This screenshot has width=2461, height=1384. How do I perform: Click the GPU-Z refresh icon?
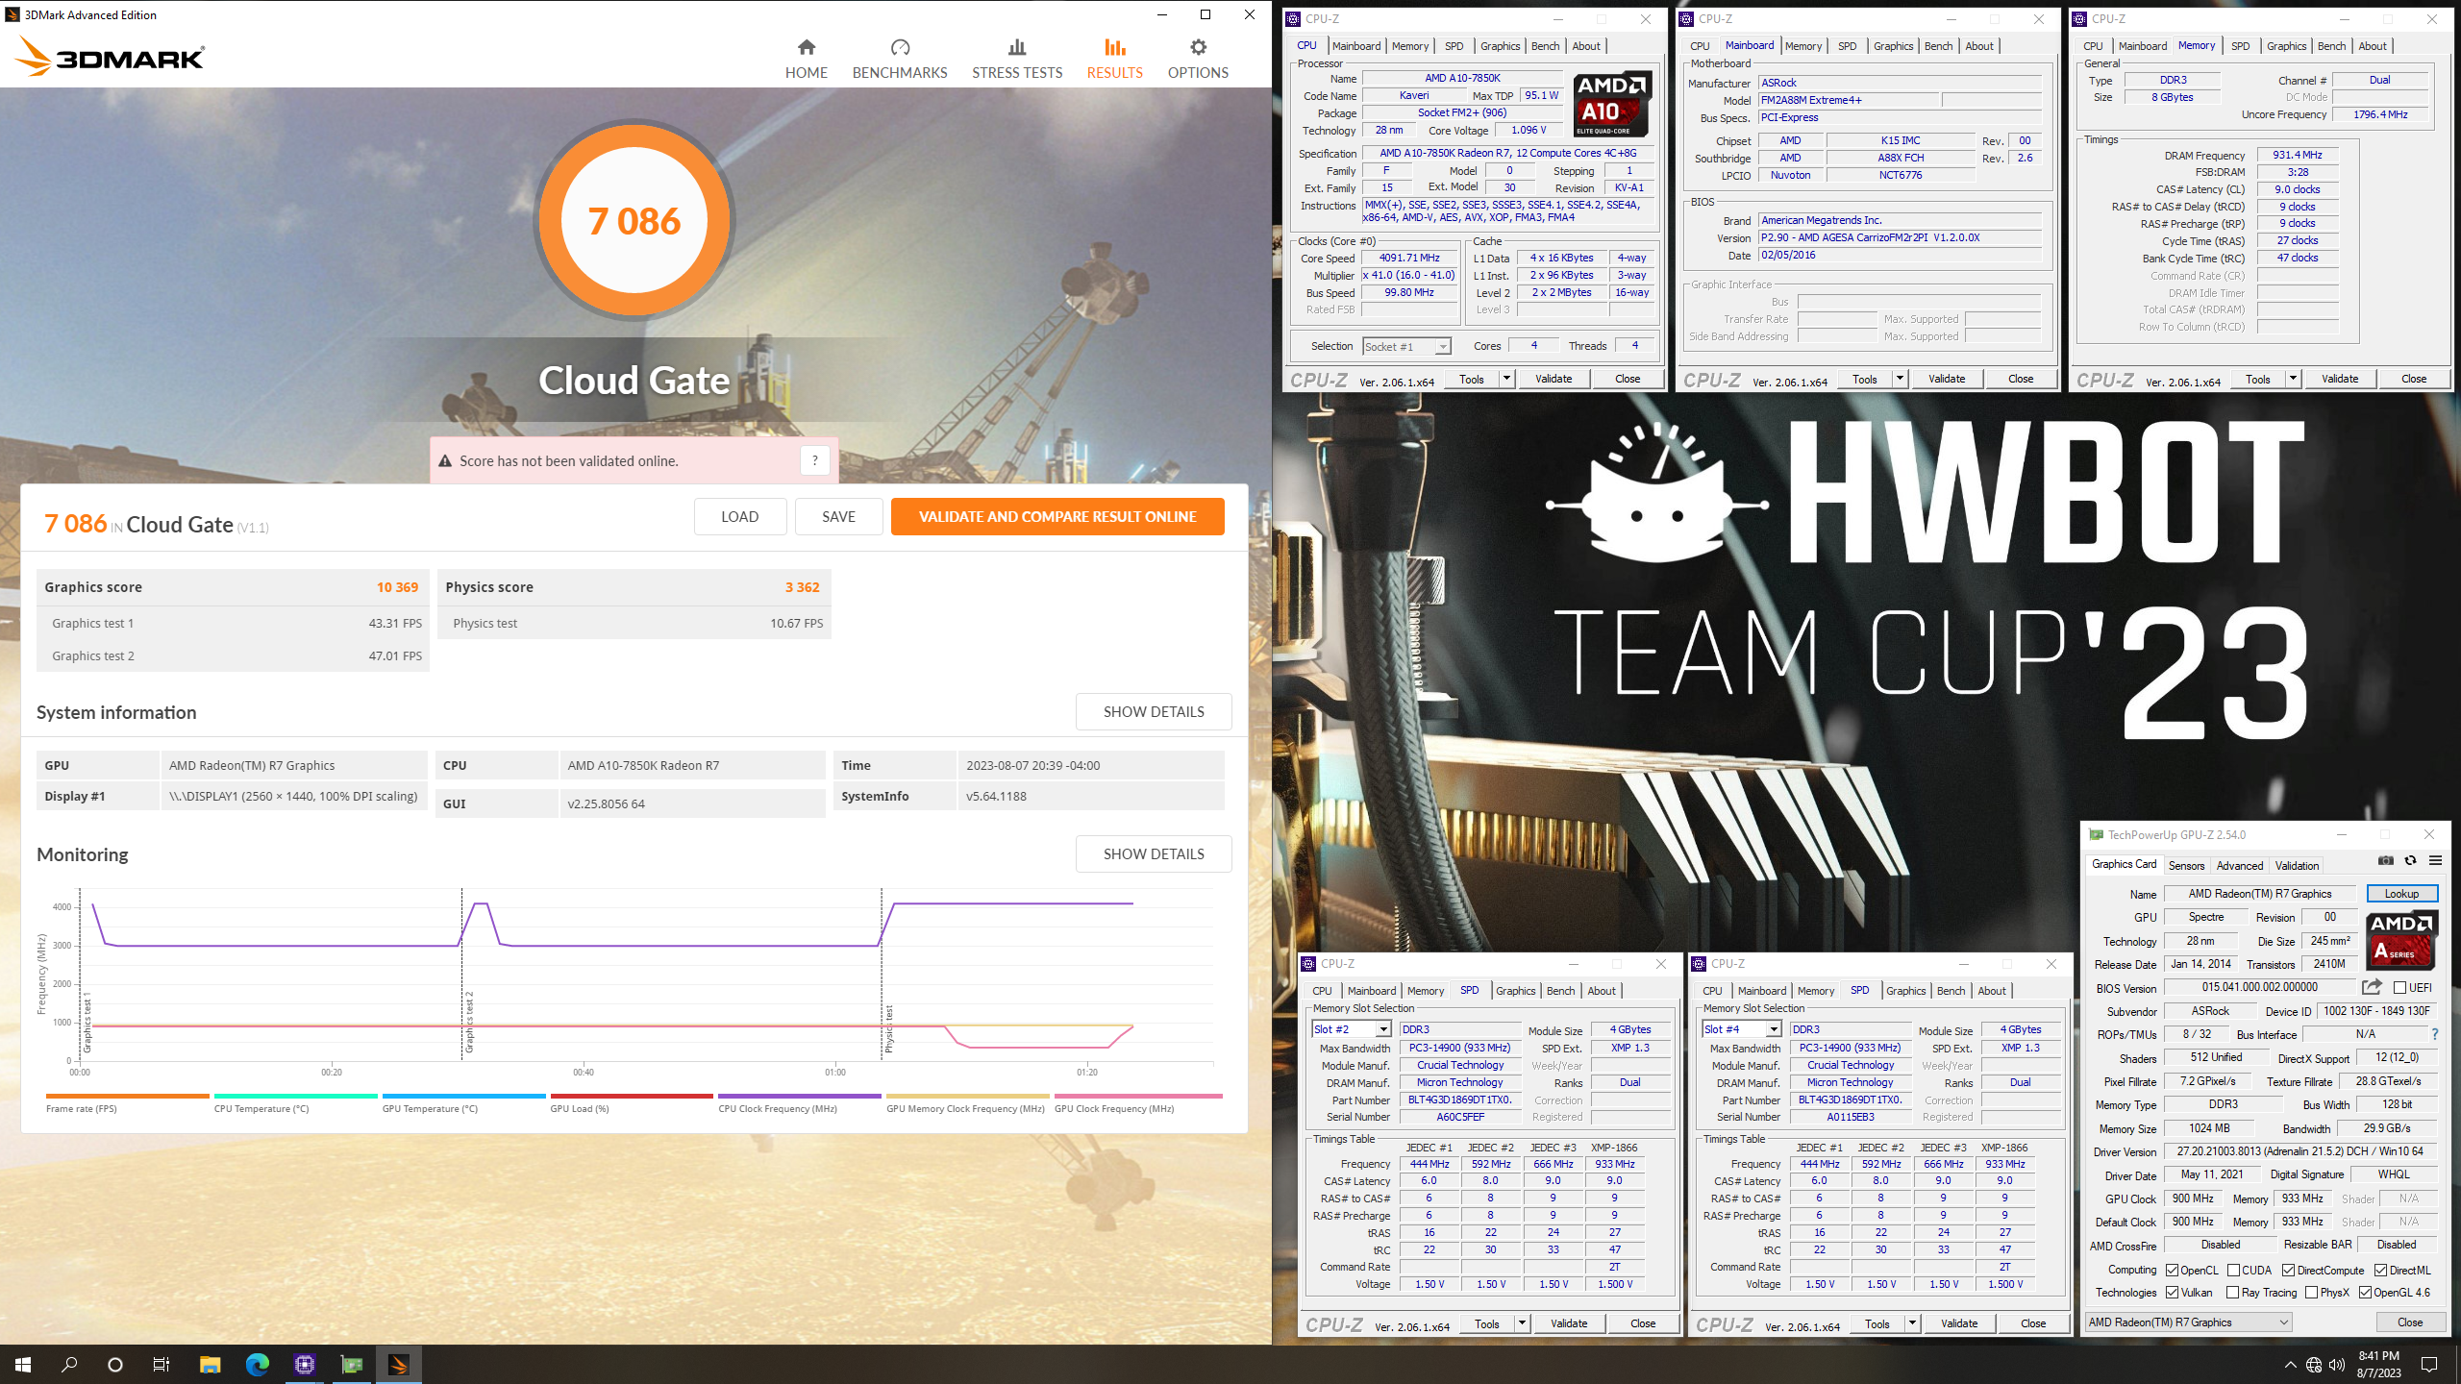tap(2410, 861)
